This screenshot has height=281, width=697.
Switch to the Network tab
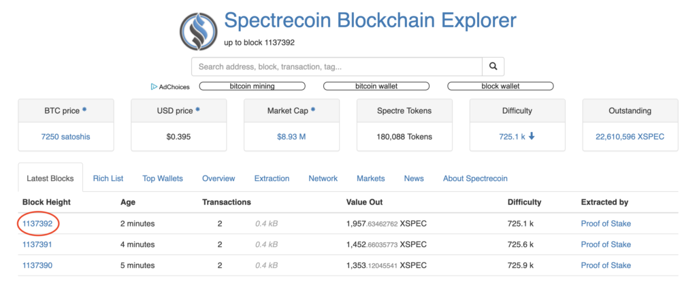(323, 178)
